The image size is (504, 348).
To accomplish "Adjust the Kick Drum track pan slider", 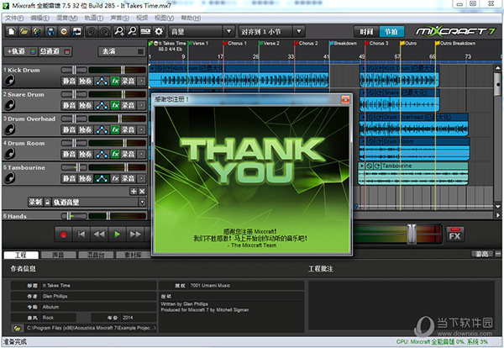I will [x=74, y=70].
